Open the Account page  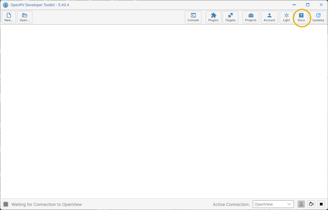(269, 17)
